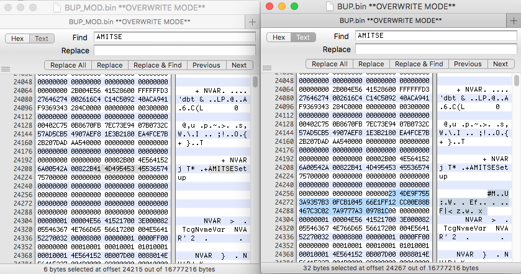The width and height of the screenshot is (521, 274).
Task: Click Replace All in BUP.bin window
Action: 330,64
